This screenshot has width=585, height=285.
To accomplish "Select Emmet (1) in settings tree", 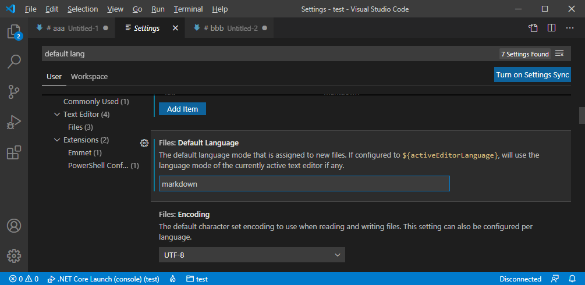I will pyautogui.click(x=85, y=153).
